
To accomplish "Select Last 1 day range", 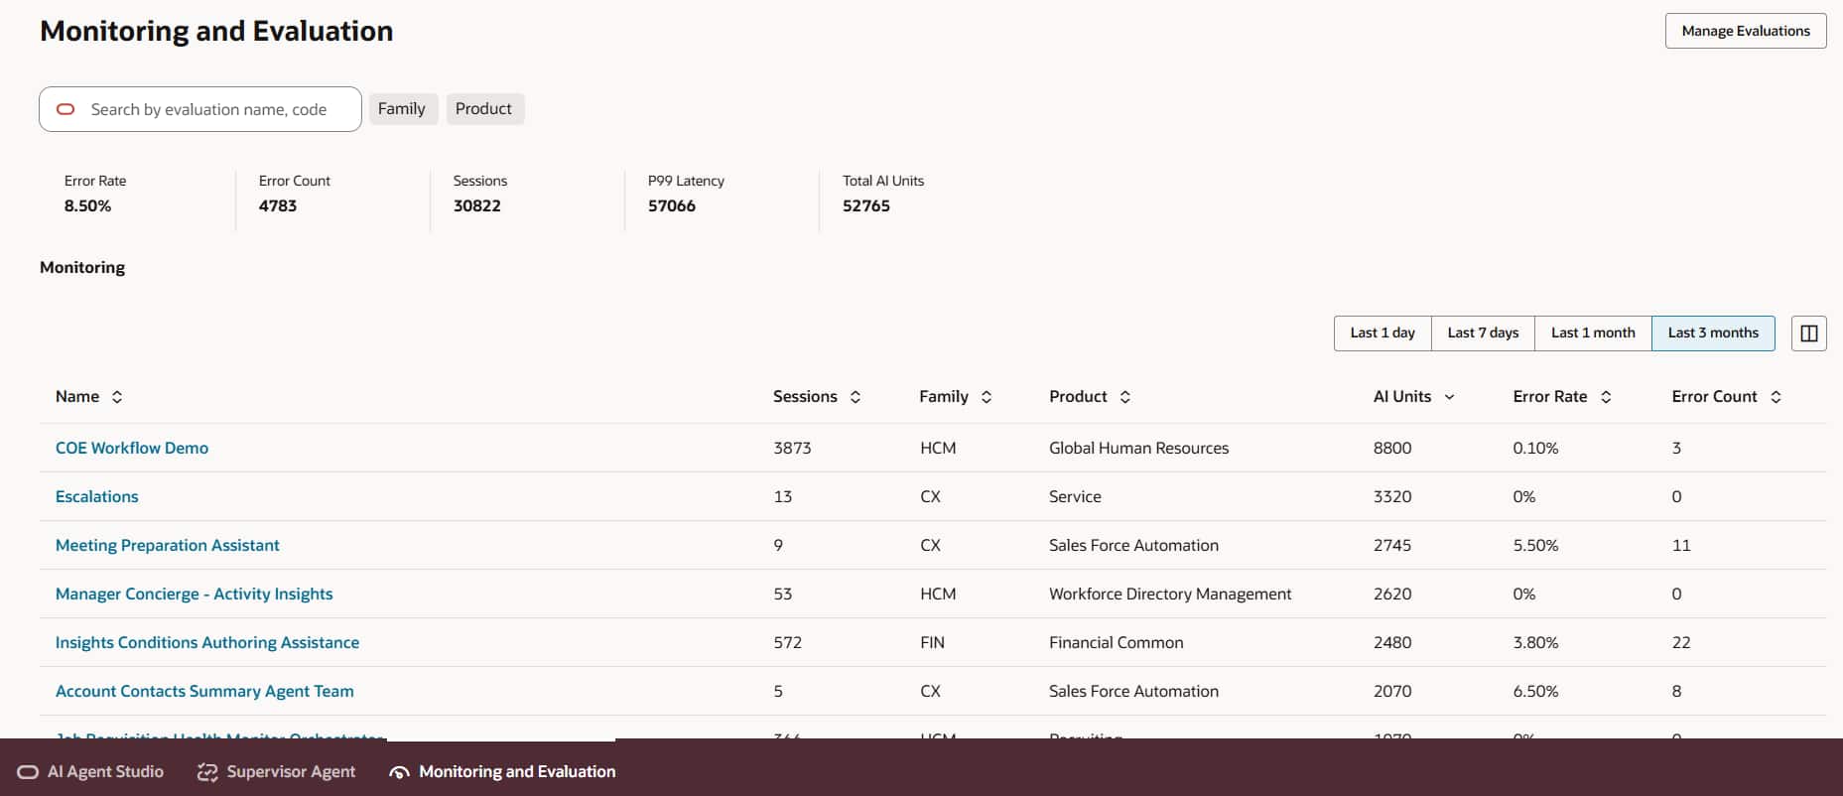I will point(1382,333).
